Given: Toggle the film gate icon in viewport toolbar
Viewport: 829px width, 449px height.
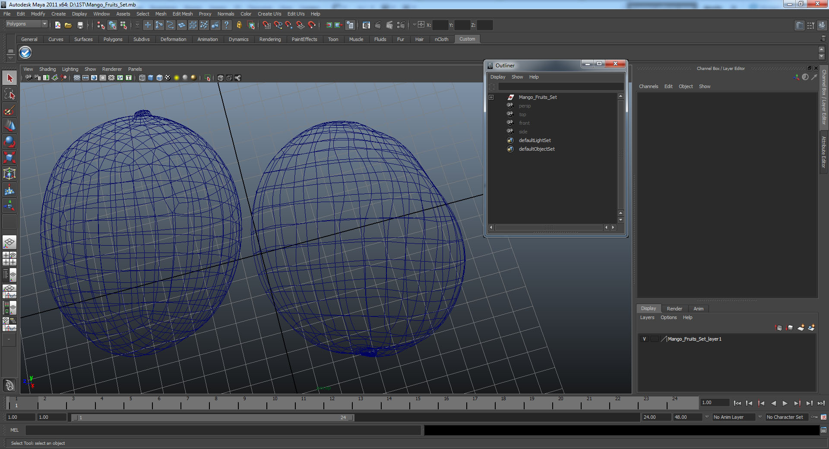Looking at the screenshot, I should pyautogui.click(x=85, y=78).
